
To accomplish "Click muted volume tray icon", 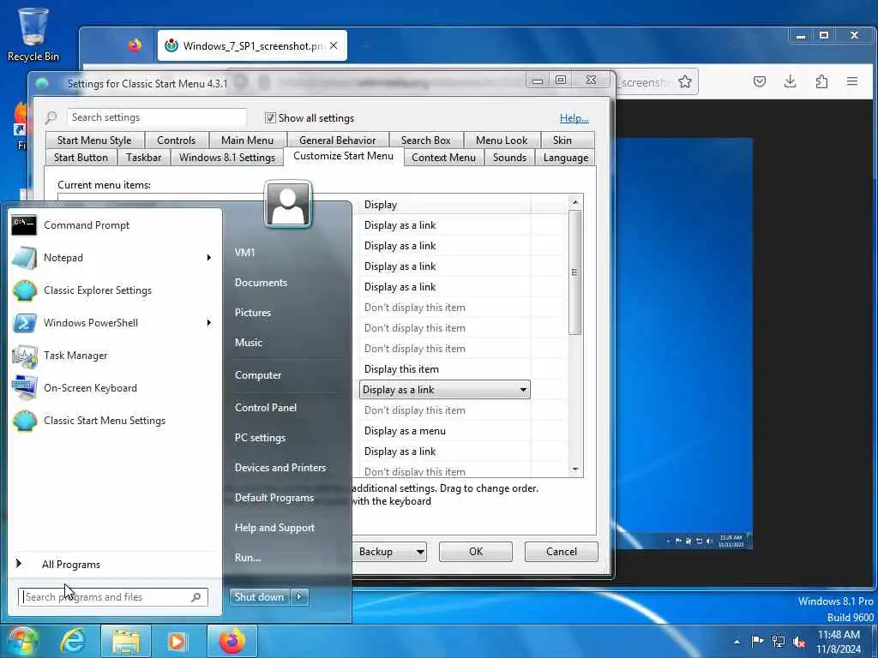I will point(800,641).
